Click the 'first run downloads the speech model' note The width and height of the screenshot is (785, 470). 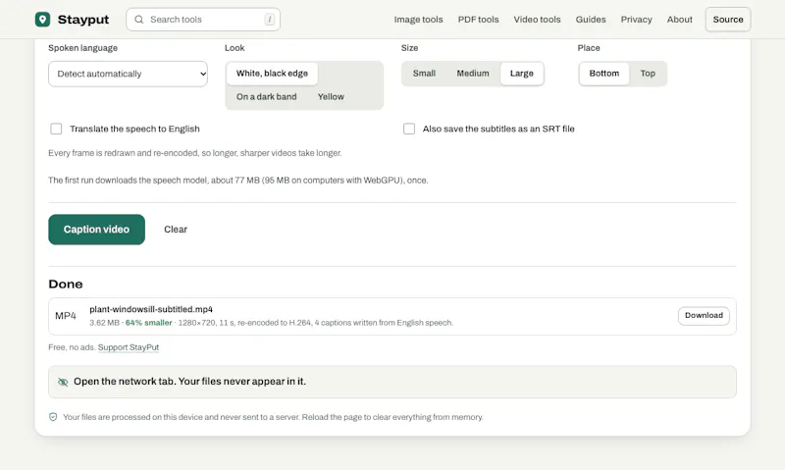238,181
